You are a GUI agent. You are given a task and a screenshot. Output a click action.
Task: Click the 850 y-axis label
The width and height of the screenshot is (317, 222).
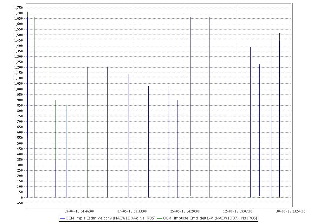tap(20, 105)
